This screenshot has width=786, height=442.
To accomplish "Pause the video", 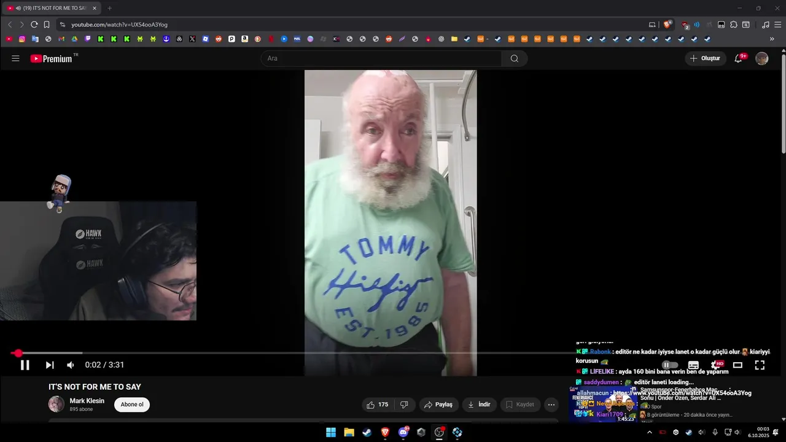I will (x=25, y=365).
